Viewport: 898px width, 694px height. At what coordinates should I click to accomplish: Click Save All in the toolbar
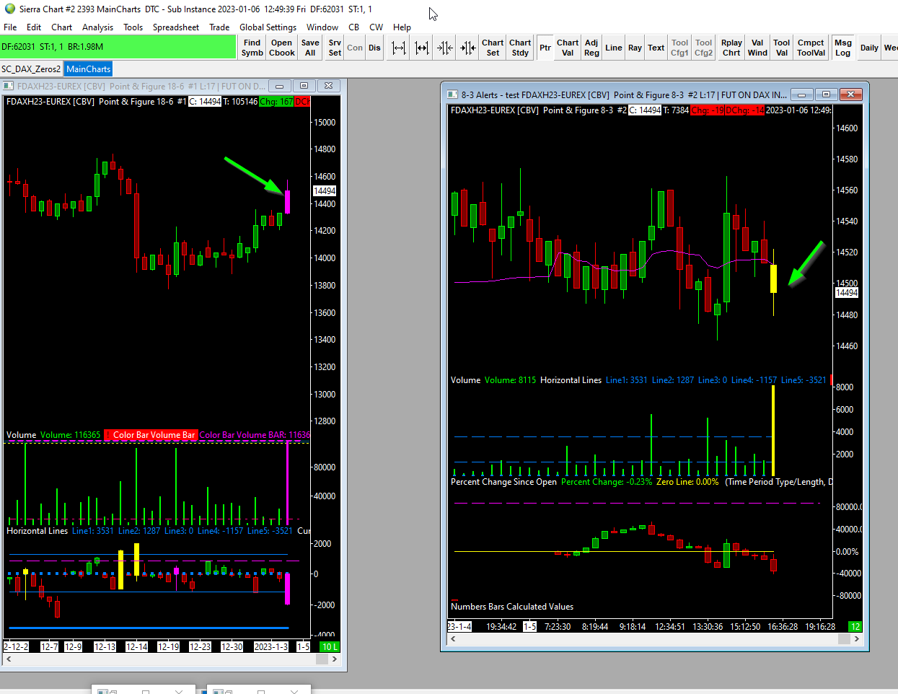[310, 48]
